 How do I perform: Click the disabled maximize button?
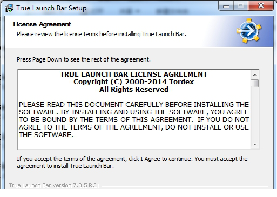pos(241,6)
